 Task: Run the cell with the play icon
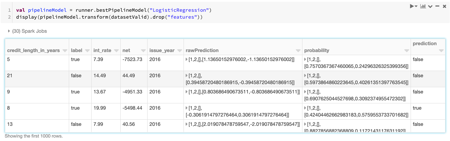[x=412, y=7]
